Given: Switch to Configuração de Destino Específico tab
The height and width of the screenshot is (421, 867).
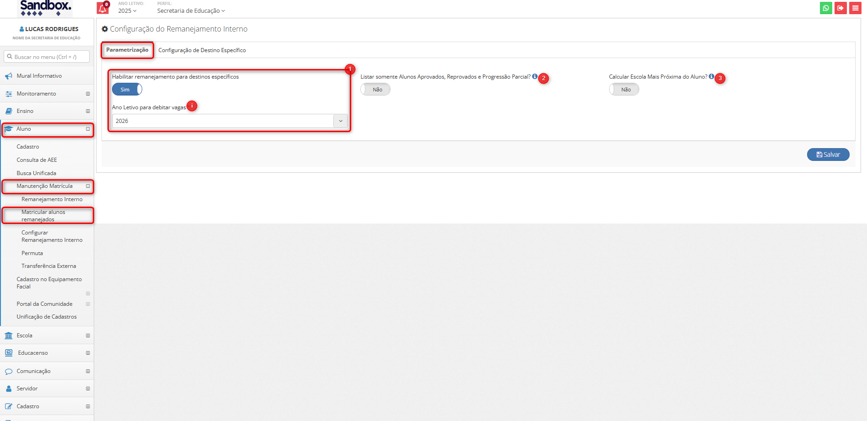Looking at the screenshot, I should (x=202, y=50).
